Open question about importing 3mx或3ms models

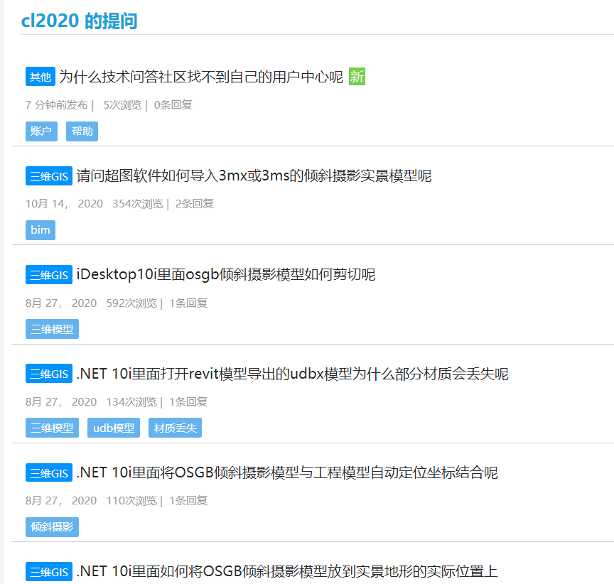(x=254, y=175)
